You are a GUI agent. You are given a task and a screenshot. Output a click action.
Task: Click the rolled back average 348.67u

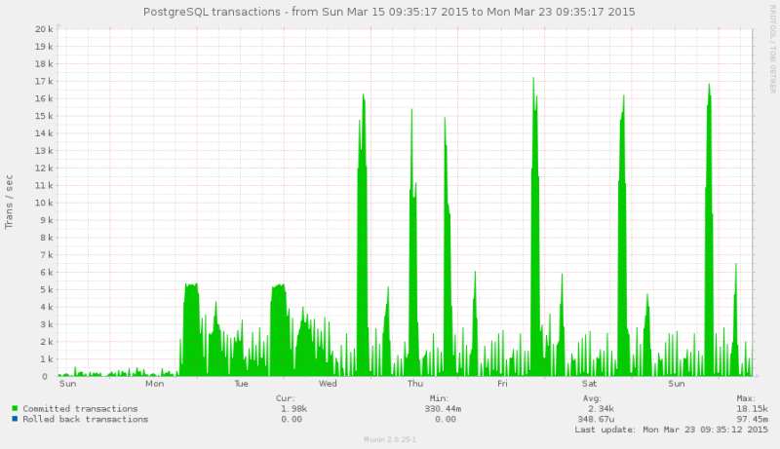coord(596,419)
